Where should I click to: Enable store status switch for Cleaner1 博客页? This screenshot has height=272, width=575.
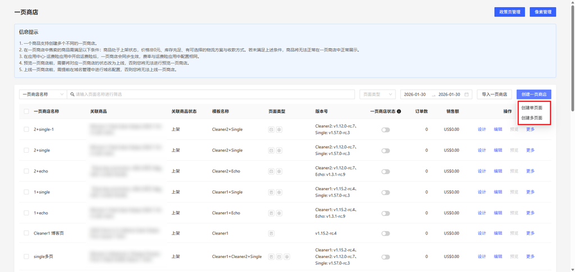click(x=385, y=233)
